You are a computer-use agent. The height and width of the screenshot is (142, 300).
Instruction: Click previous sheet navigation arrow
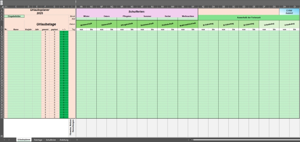[x=4, y=140]
